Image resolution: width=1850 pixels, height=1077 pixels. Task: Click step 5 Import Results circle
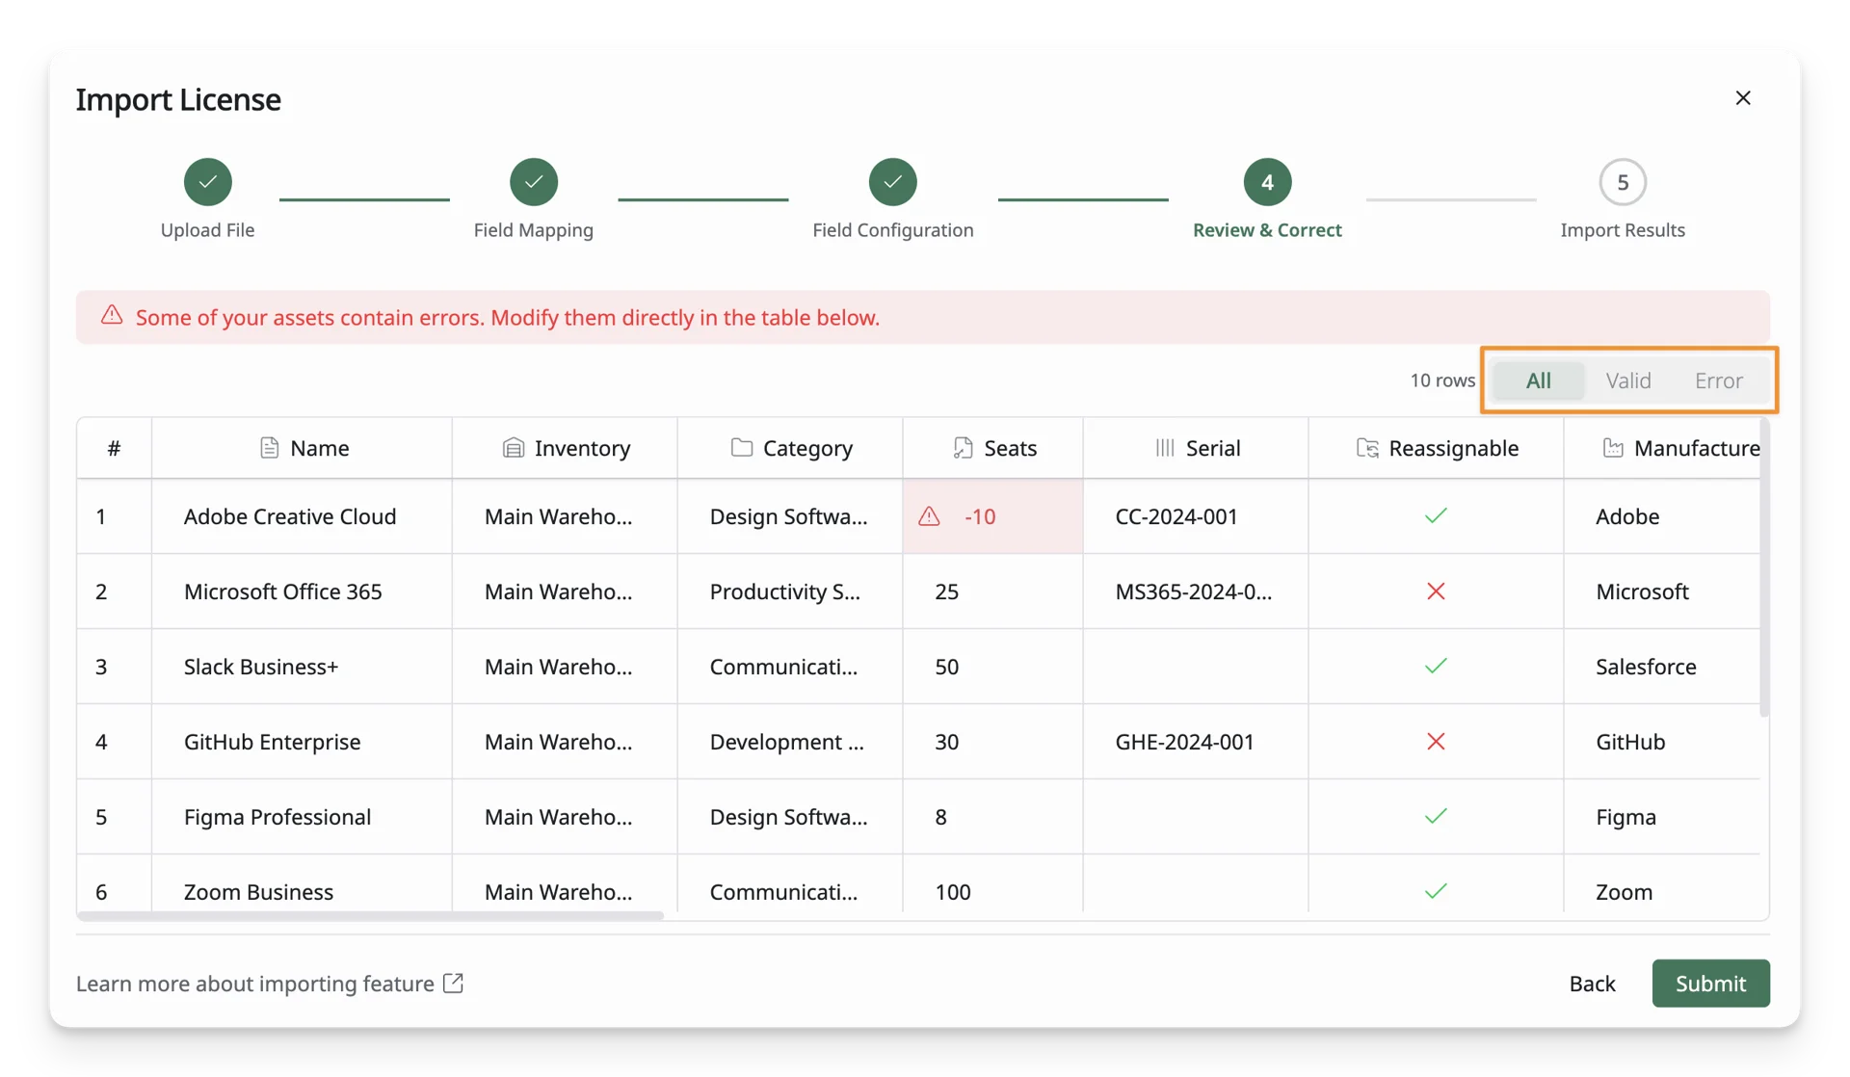point(1623,182)
